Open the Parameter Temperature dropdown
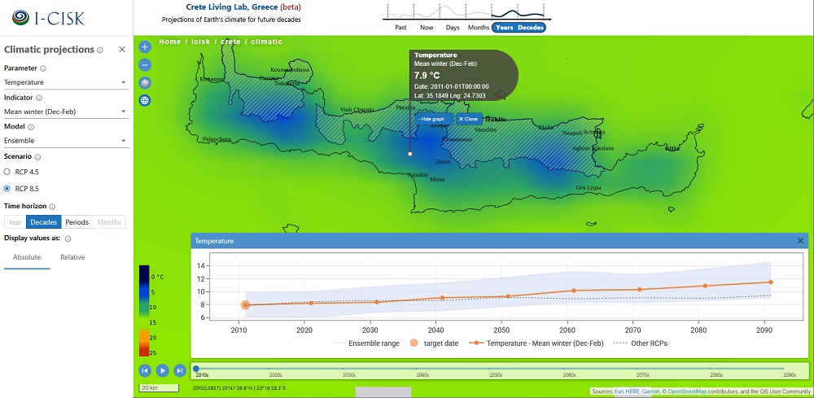The height and width of the screenshot is (398, 814). tap(65, 82)
